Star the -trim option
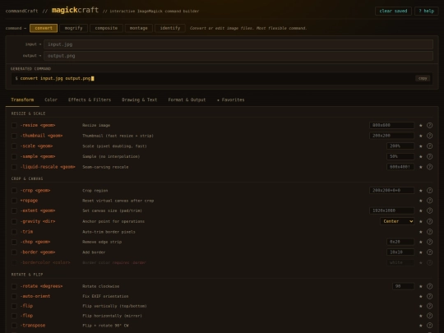The height and width of the screenshot is (333, 444). pyautogui.click(x=421, y=232)
